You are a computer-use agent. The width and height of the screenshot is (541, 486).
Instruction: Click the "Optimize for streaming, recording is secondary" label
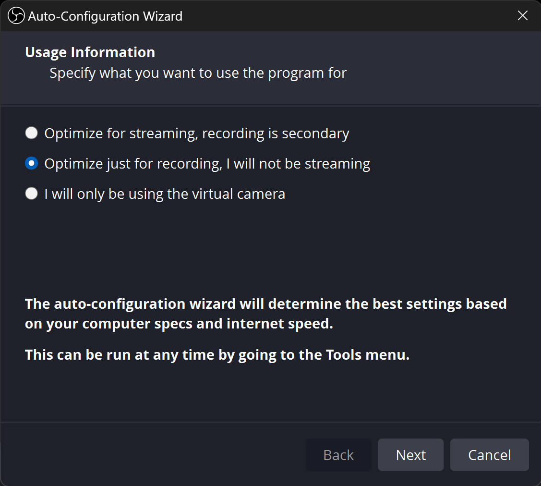click(x=197, y=133)
